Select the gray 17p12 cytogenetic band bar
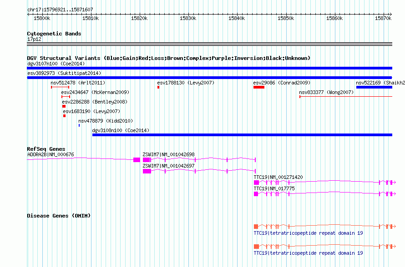The height and width of the screenshot is (267, 405). [x=209, y=44]
